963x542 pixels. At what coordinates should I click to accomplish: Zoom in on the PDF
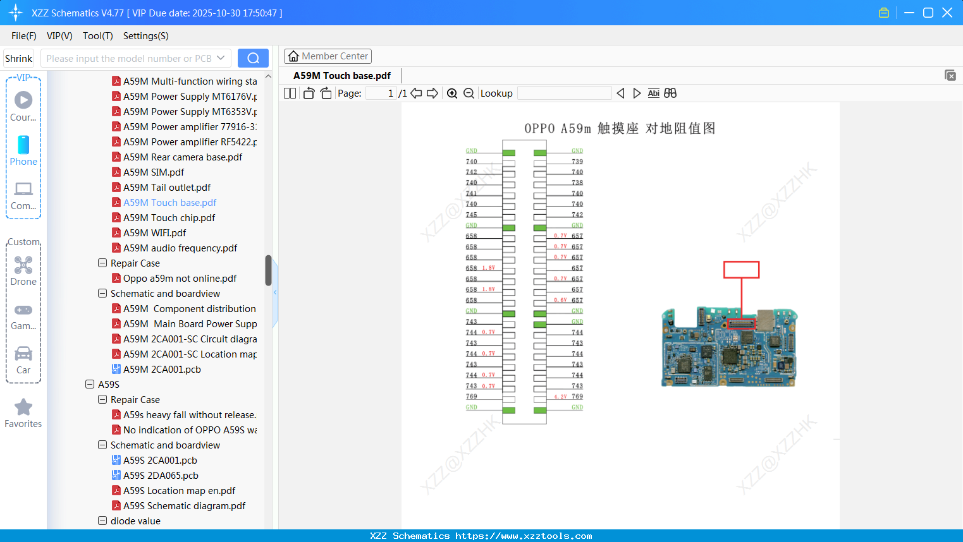[452, 93]
